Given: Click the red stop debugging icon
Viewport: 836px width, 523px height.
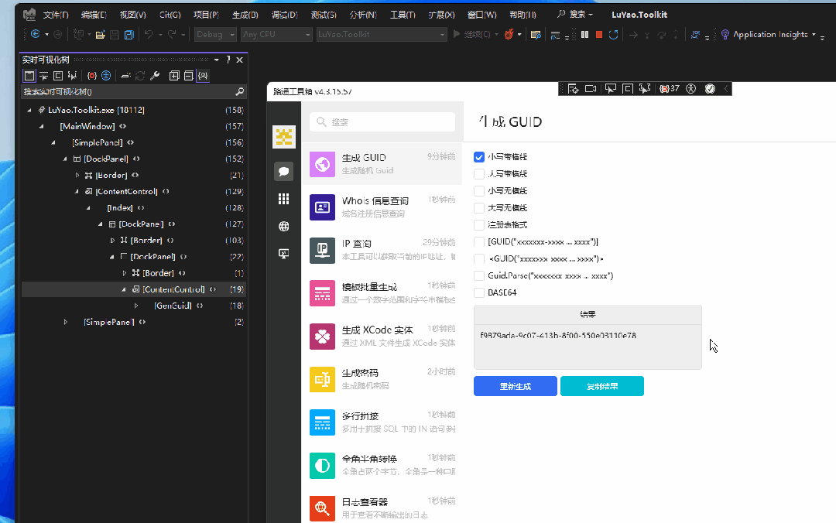Looking at the screenshot, I should 598,34.
